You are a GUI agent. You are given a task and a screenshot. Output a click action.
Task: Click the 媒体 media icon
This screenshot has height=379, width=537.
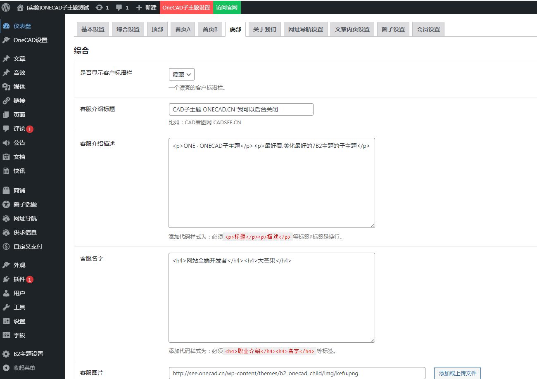[6, 87]
